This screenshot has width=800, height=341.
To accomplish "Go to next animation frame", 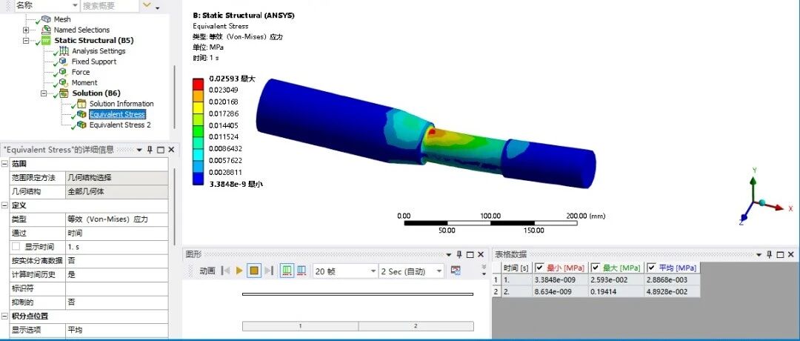I will pos(270,271).
